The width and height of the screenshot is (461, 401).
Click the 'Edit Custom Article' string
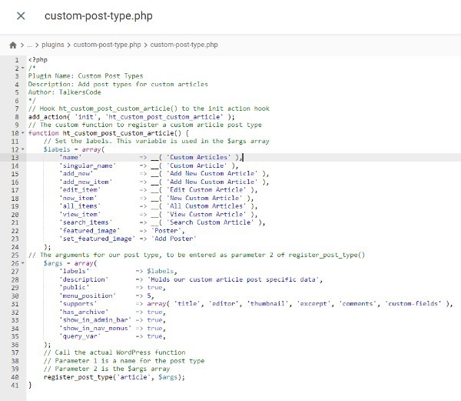(x=207, y=190)
